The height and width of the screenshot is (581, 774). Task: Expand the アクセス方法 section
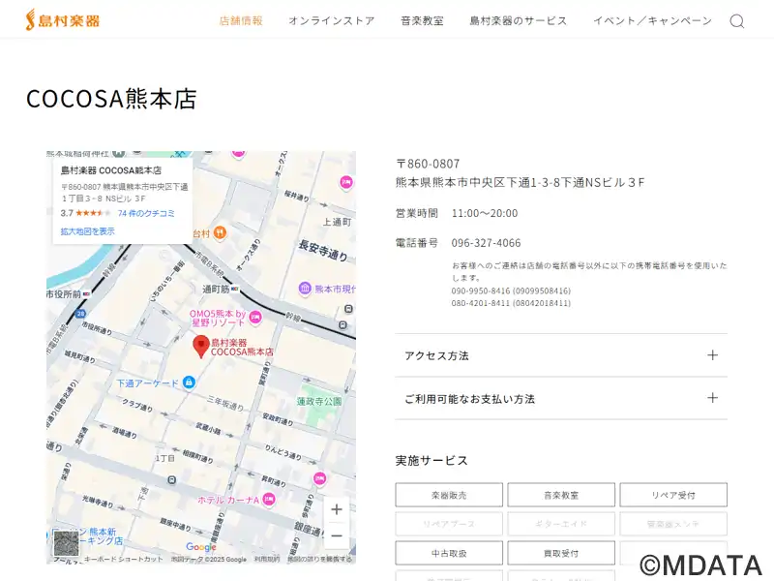(561, 355)
